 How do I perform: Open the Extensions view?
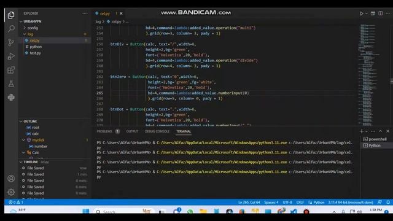point(11,70)
